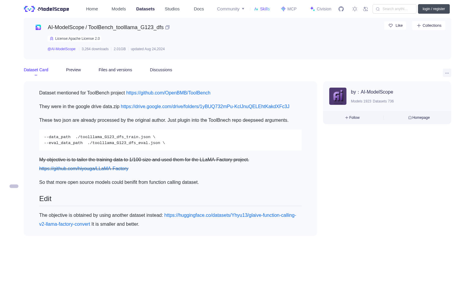Visit the organization Homepage button

419,118
